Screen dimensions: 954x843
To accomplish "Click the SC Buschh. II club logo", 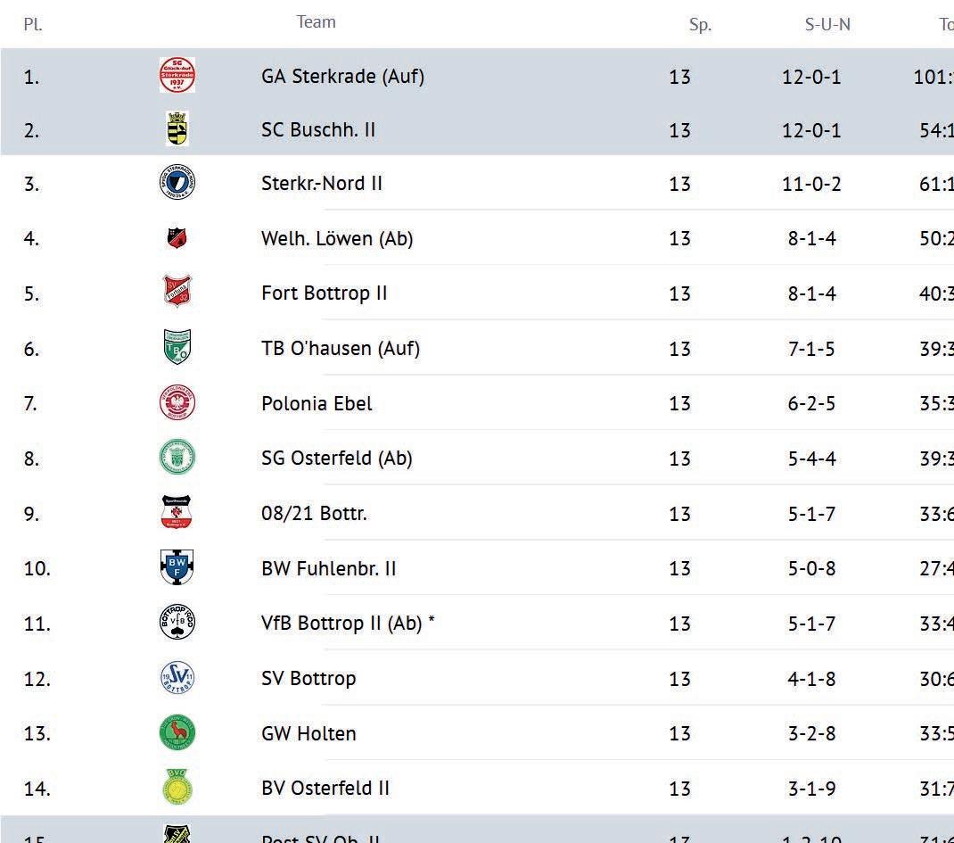I will click(x=177, y=129).
